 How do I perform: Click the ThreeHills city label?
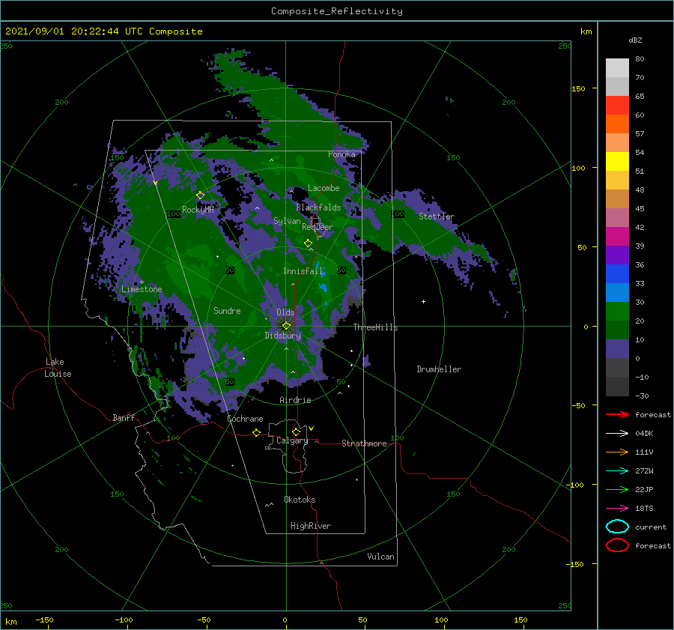pos(376,327)
